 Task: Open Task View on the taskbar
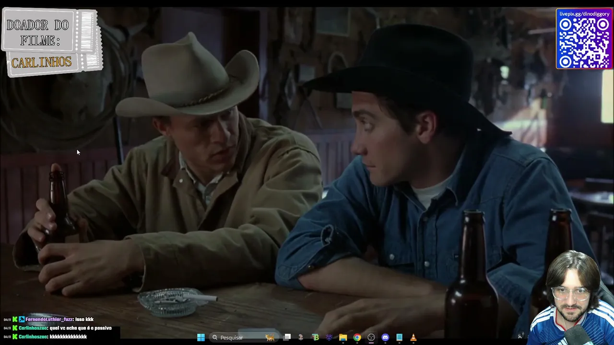[287, 337]
